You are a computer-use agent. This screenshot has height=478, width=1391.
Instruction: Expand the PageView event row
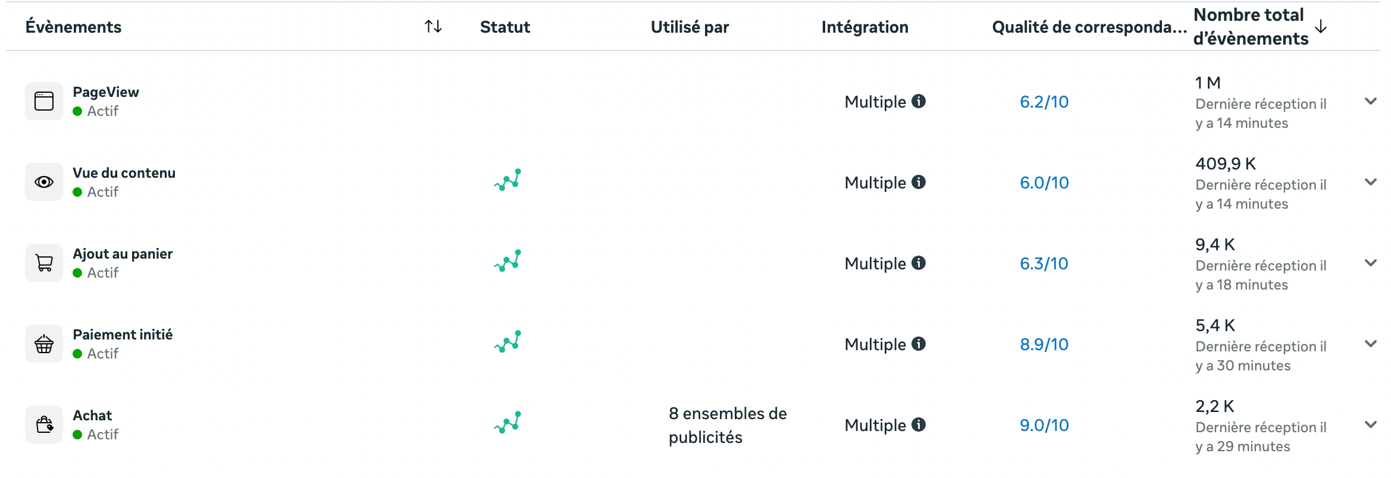point(1371,101)
